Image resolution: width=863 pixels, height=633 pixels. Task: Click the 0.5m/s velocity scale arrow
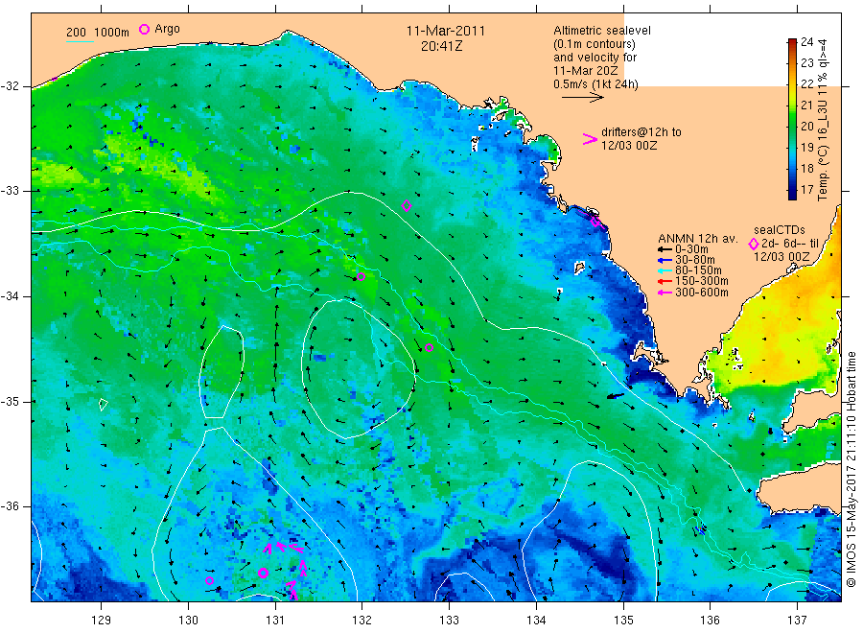pos(583,98)
